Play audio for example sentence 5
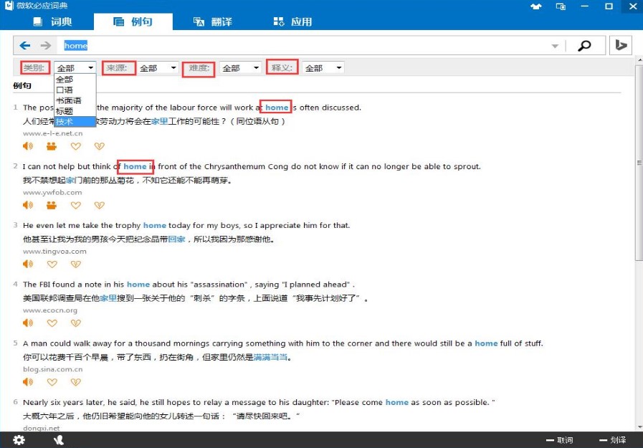The height and width of the screenshot is (448, 643). coord(28,382)
